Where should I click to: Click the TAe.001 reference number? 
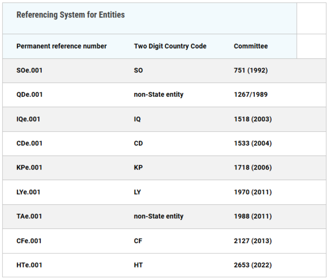click(x=29, y=217)
